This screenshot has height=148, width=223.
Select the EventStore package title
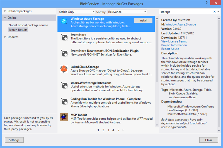78,35
